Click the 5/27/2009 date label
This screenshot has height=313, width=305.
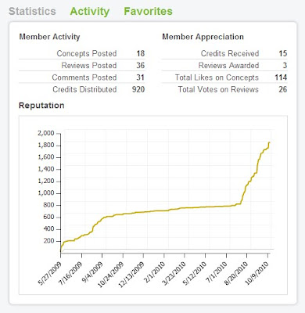click(x=50, y=274)
